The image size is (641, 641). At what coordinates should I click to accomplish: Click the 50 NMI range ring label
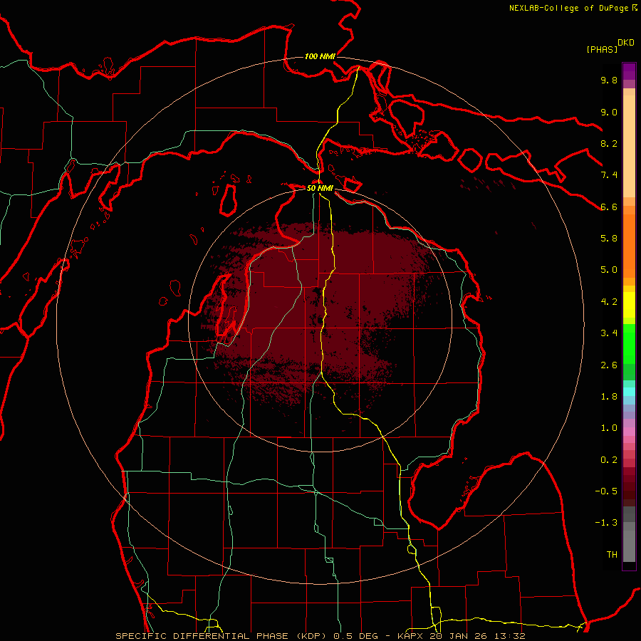pyautogui.click(x=320, y=188)
